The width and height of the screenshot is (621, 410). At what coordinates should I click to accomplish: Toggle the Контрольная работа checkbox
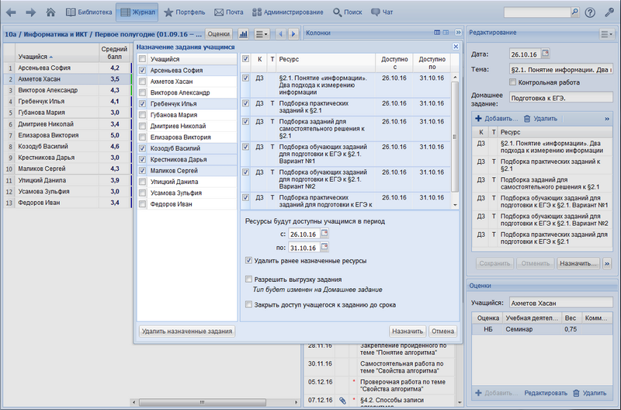point(513,82)
